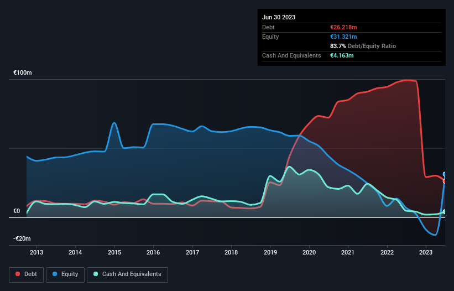Click the 2017 x-axis label
The width and height of the screenshot is (454, 291).
[x=192, y=252]
